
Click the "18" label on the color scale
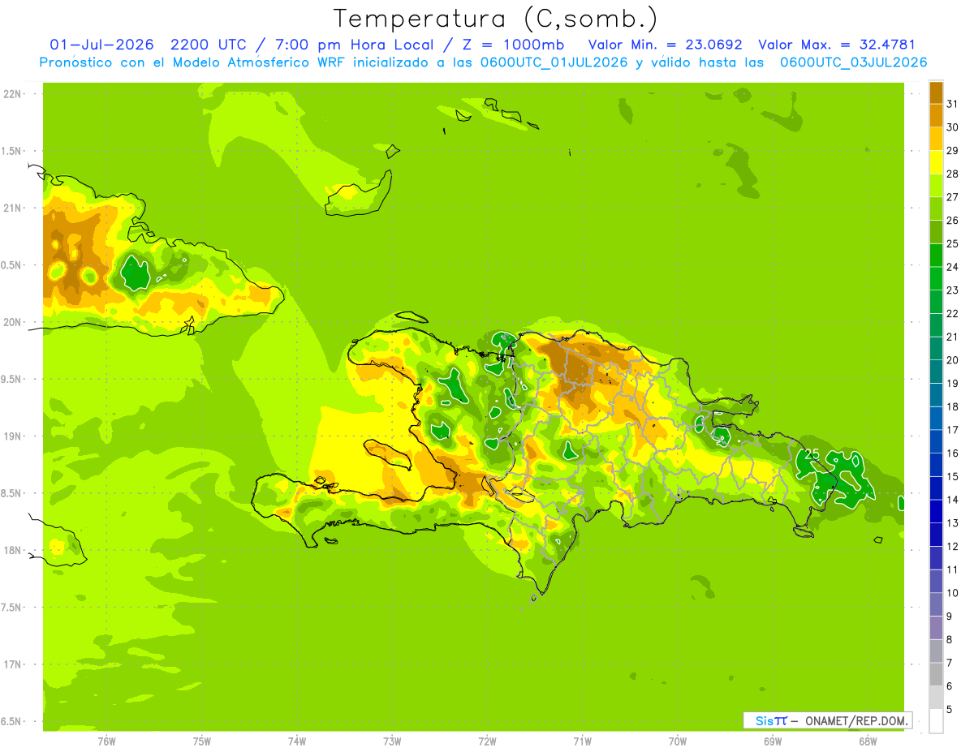(x=952, y=406)
